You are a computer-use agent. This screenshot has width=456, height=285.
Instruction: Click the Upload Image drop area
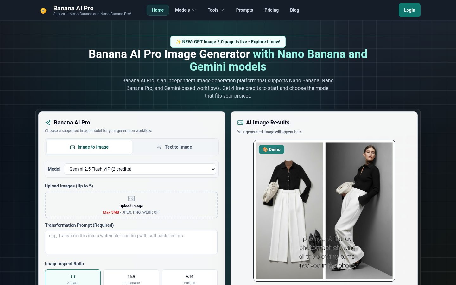click(x=131, y=205)
